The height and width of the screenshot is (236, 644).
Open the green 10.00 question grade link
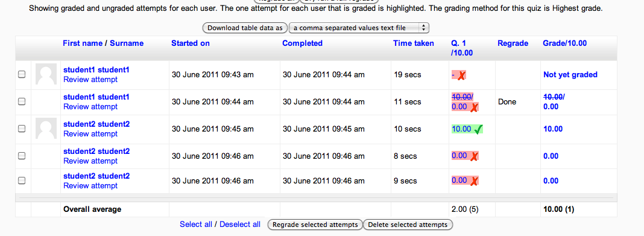461,129
